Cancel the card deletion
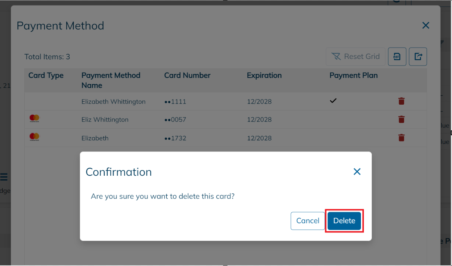The width and height of the screenshot is (452, 266). [x=307, y=221]
